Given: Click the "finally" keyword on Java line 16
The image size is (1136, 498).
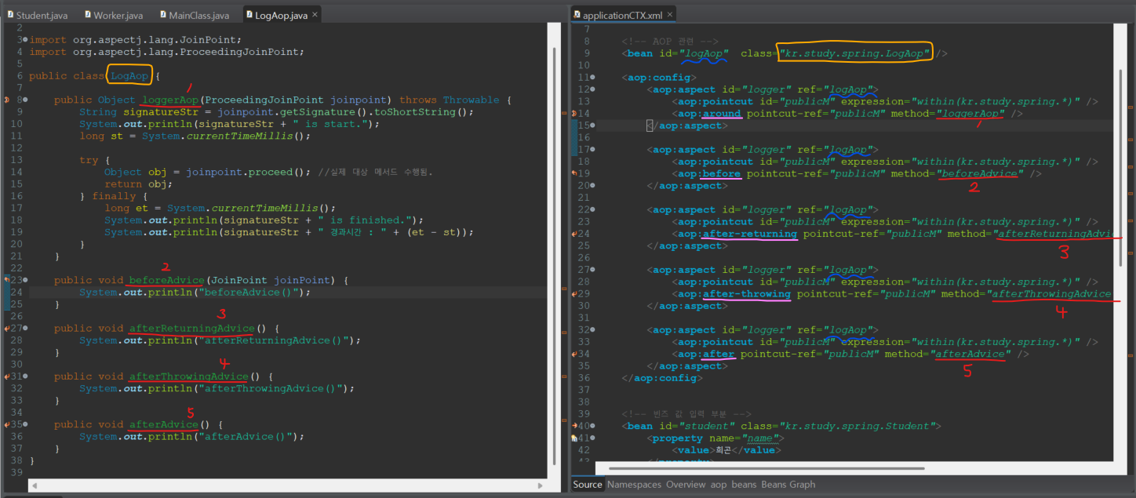Looking at the screenshot, I should [x=115, y=196].
